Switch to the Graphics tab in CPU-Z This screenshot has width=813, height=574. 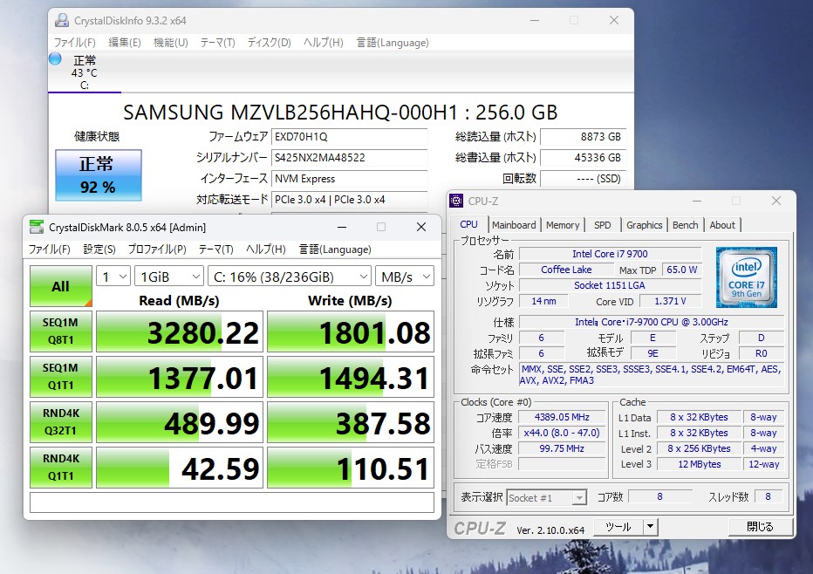tap(644, 225)
